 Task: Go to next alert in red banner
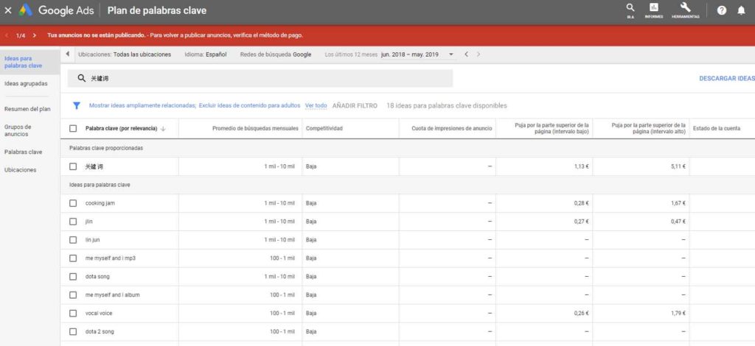pos(34,35)
